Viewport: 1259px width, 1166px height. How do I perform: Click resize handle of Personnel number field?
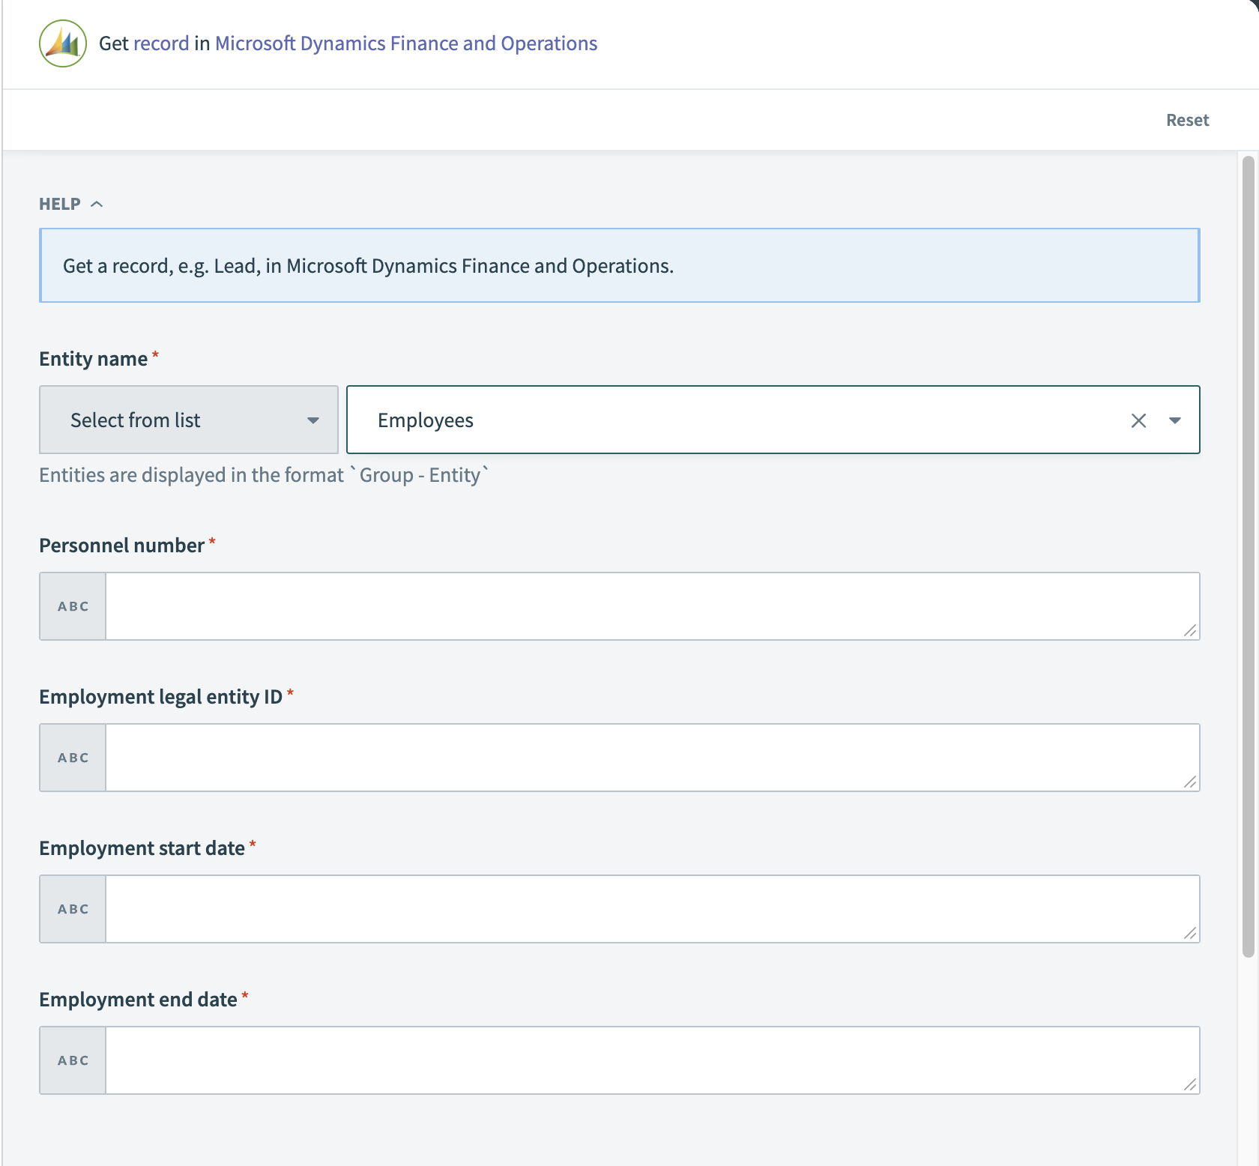click(1190, 631)
